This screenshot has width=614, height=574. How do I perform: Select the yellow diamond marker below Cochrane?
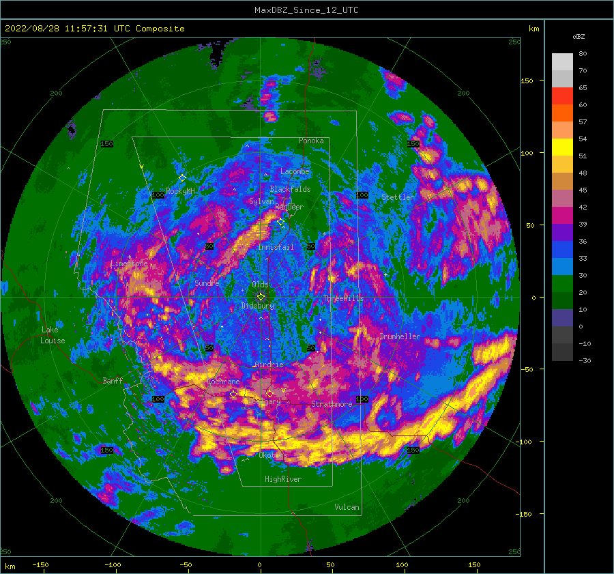coord(233,394)
